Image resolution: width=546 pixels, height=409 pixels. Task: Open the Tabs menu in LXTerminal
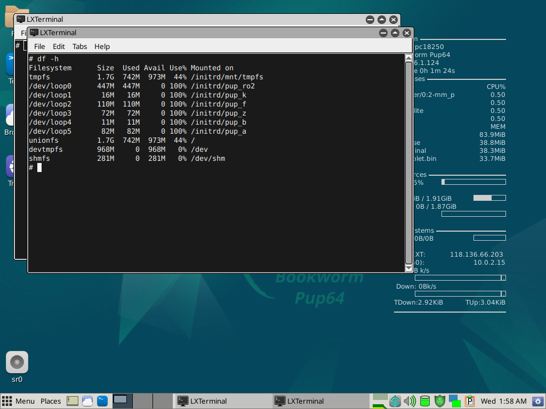(80, 47)
